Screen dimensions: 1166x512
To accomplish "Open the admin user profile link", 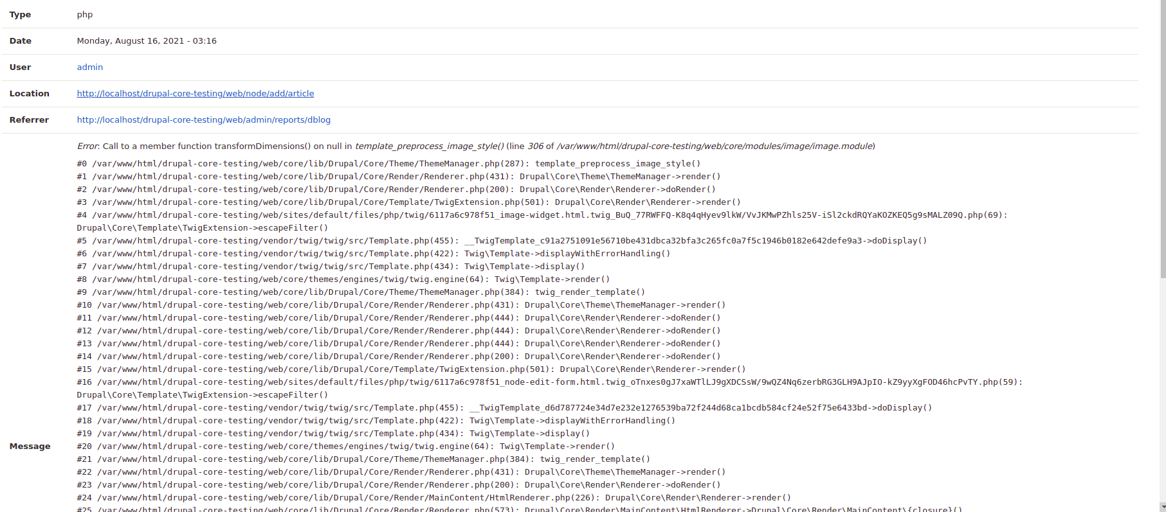I will [90, 67].
